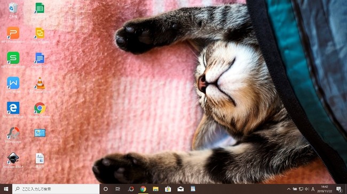Open the volume control tray icon

tap(307, 189)
